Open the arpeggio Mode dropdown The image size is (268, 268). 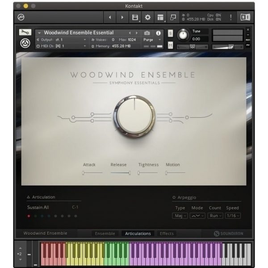[x=197, y=216]
